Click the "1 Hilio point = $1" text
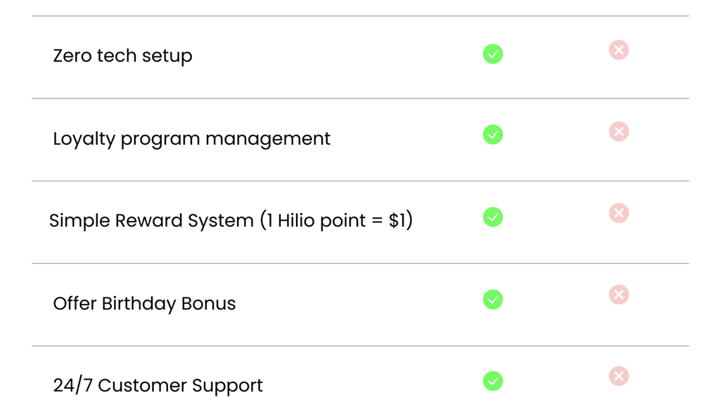Image resolution: width=716 pixels, height=417 pixels. pyautogui.click(x=336, y=221)
